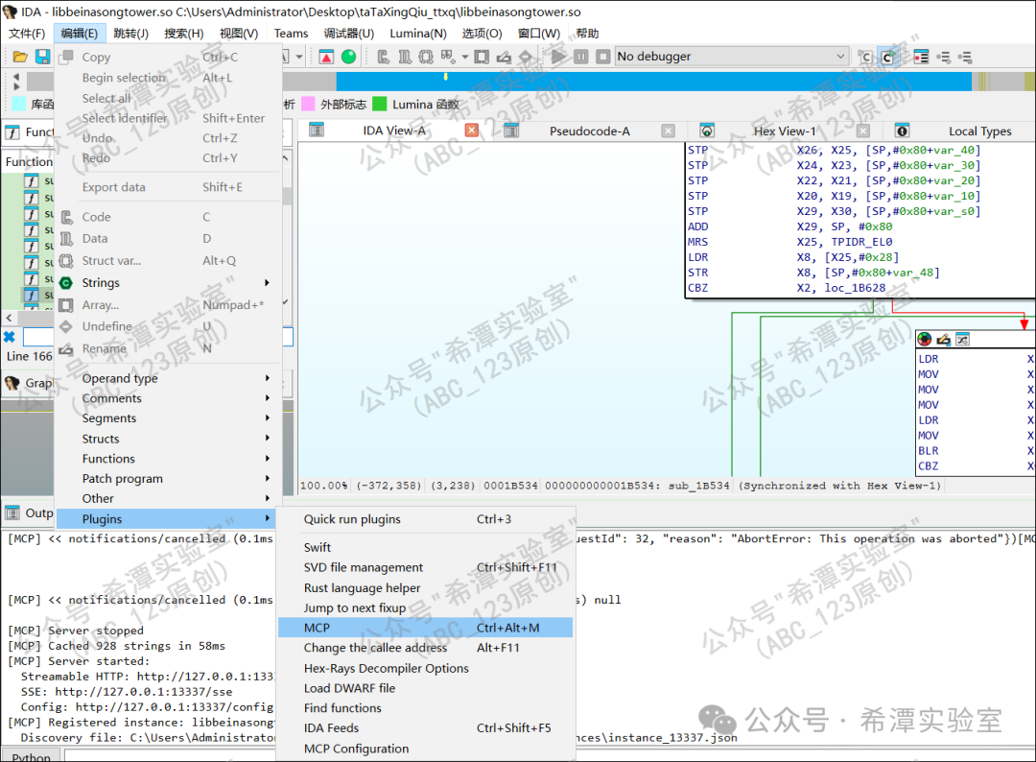Pause the running process icon
Screen dimensions: 1036x762
coord(581,56)
